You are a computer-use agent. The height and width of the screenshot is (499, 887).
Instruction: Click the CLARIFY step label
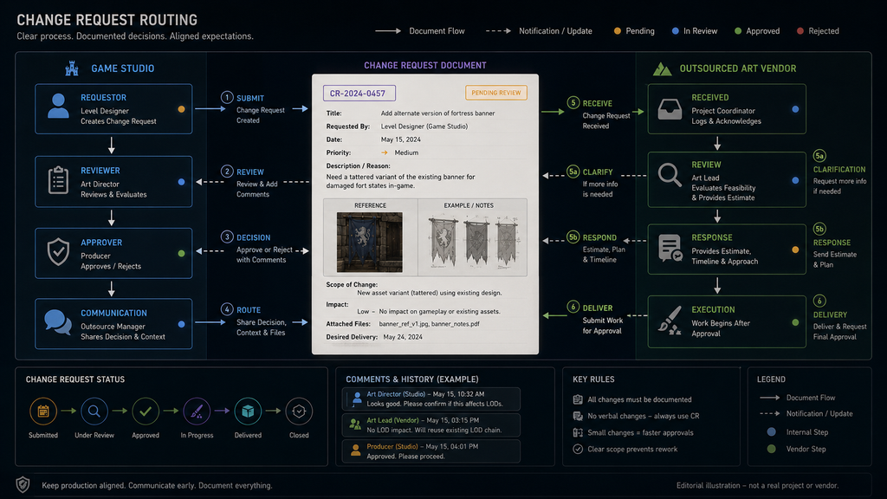pos(598,172)
